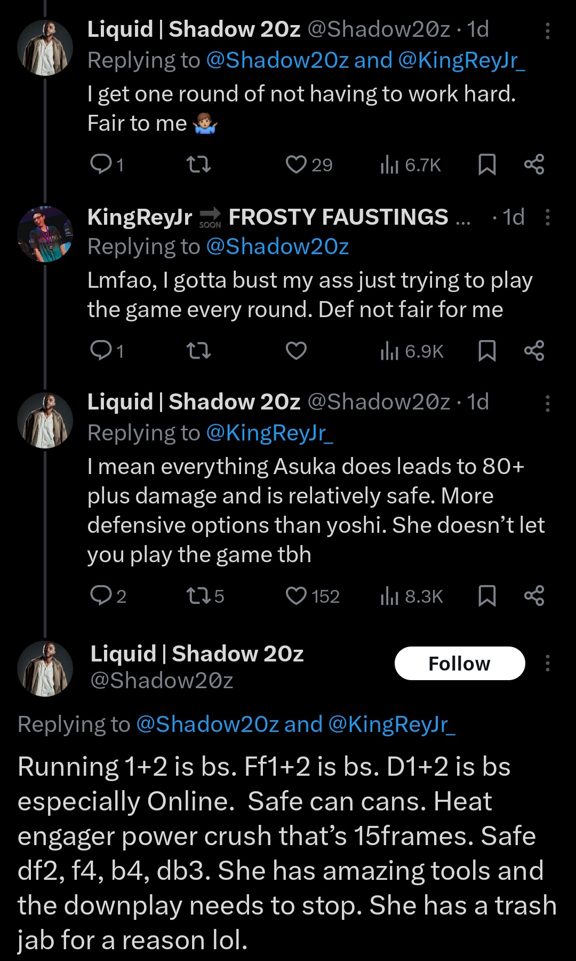576x961 pixels.
Task: Retweet KingReyJr's reply
Action: pos(198,351)
